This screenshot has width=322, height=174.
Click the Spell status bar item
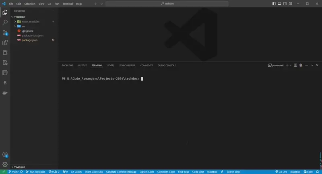308,172
